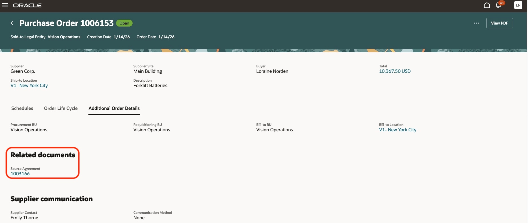Click Sold-to Legal Entity Vision Operations
The image size is (528, 223).
point(64,37)
